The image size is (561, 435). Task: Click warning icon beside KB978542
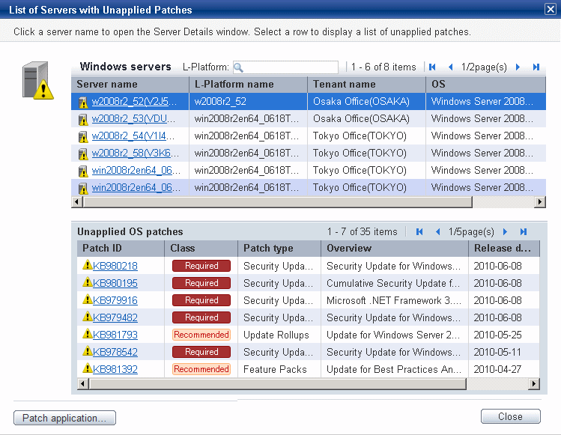point(88,350)
